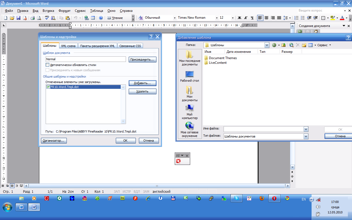
Task: Apply bold with the Ж button
Action: pos(239,18)
